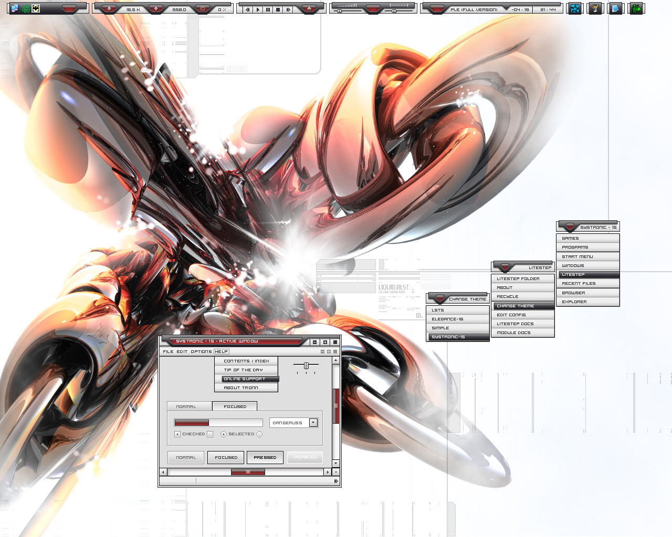This screenshot has width=672, height=537.
Task: Skip to next track in the player
Action: 288,9
